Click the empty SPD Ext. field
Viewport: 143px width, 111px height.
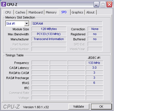pyautogui.click(x=95, y=44)
